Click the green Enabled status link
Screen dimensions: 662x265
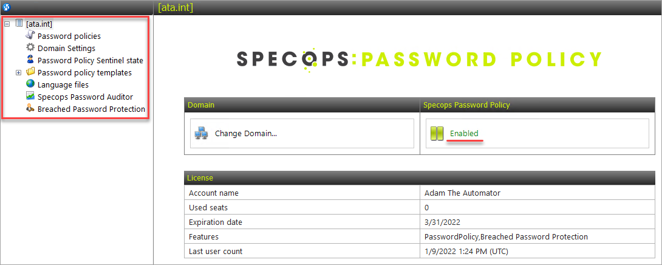[x=464, y=134]
